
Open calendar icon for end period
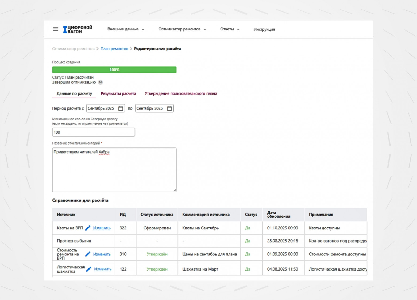(x=169, y=108)
